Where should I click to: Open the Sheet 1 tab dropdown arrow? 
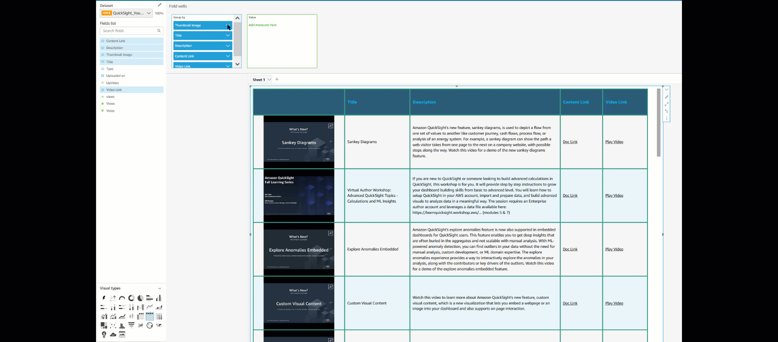click(x=269, y=79)
